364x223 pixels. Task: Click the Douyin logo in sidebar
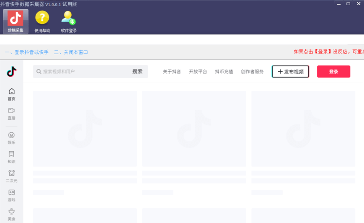click(12, 71)
